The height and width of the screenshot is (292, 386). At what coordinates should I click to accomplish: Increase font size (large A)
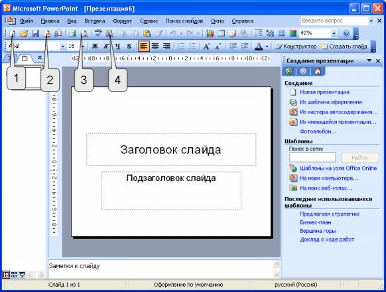[x=206, y=46]
